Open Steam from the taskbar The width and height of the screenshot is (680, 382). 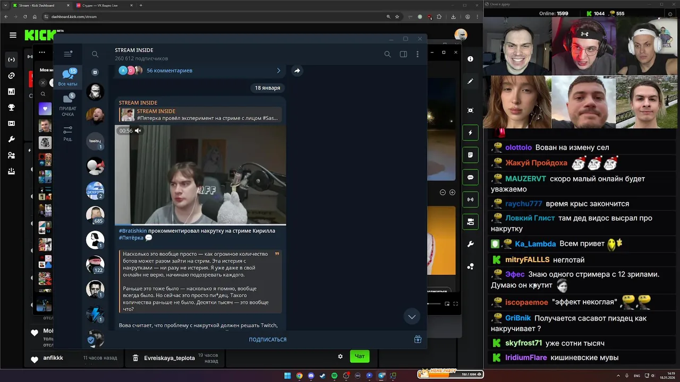point(322,376)
